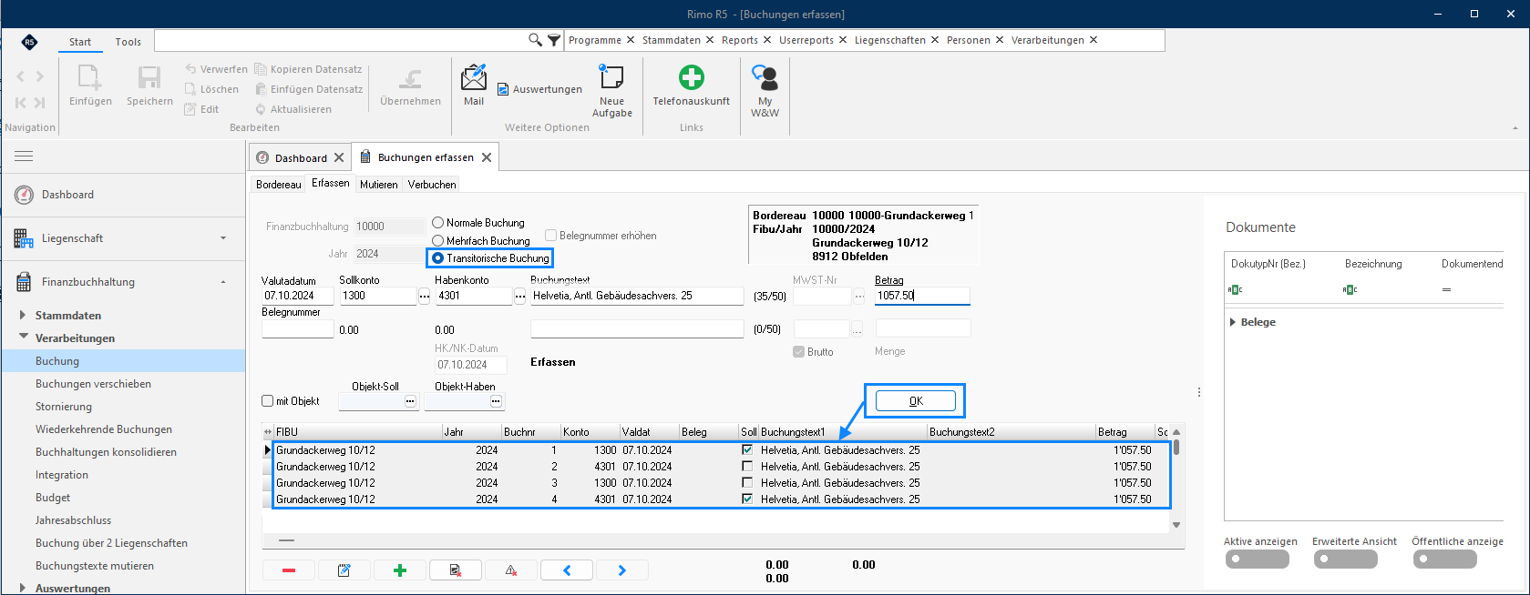Toggle the Öffentliche anzeige switch

[1445, 560]
